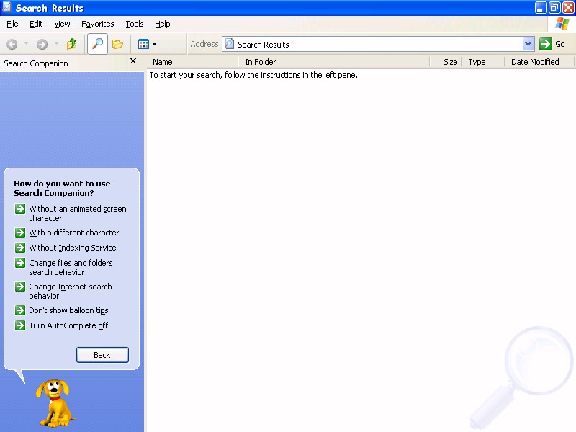The image size is (576, 432).
Task: Sort results by Size column
Action: click(x=446, y=62)
